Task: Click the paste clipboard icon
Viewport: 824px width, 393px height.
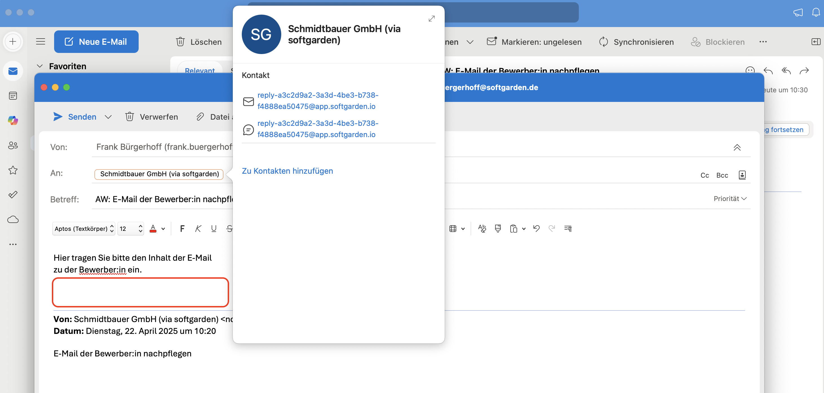Action: point(513,228)
